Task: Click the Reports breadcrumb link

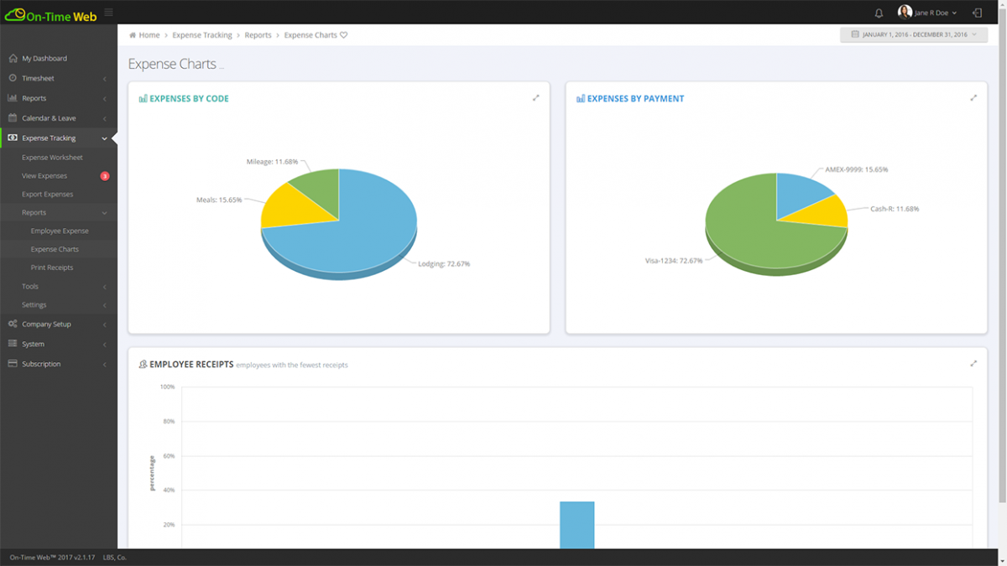Action: click(258, 35)
